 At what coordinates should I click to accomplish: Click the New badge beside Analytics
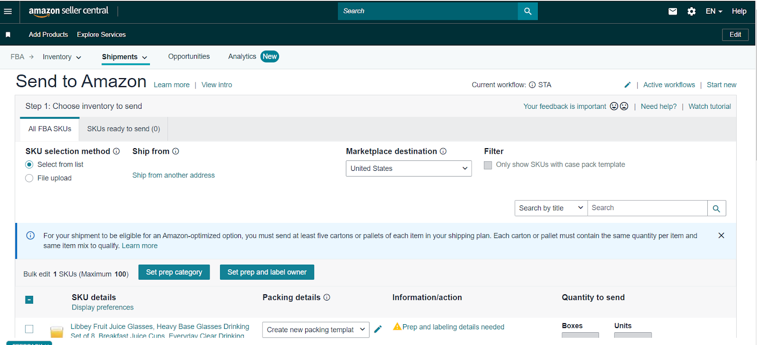point(270,56)
